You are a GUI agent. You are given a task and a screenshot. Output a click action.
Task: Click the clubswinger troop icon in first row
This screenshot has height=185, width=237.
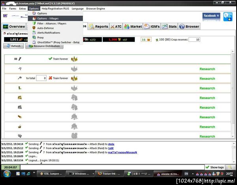[20, 59]
